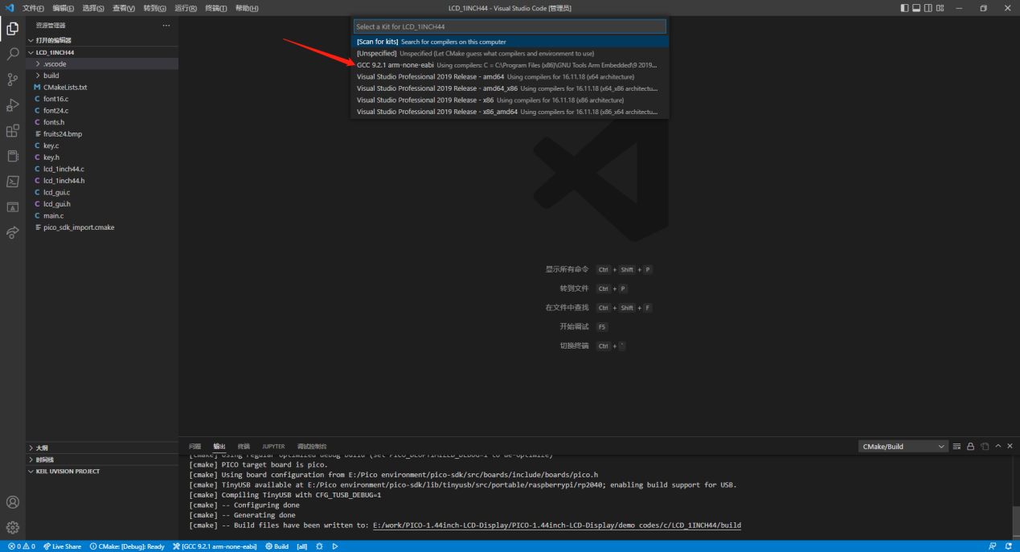The image size is (1020, 552).
Task: Open the CMake/Build output channel dropdown
Action: coord(903,446)
